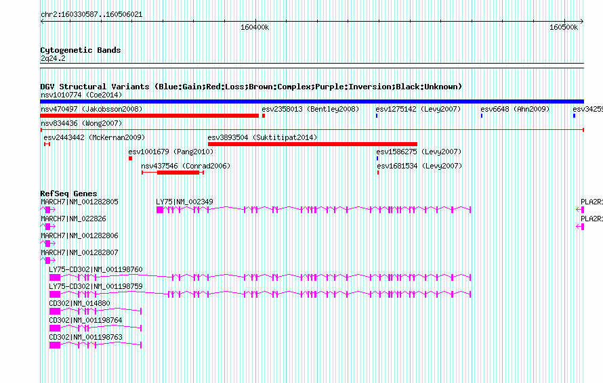The image size is (603, 383).
Task: Click the 2q24.2 band label
Action: (53, 58)
